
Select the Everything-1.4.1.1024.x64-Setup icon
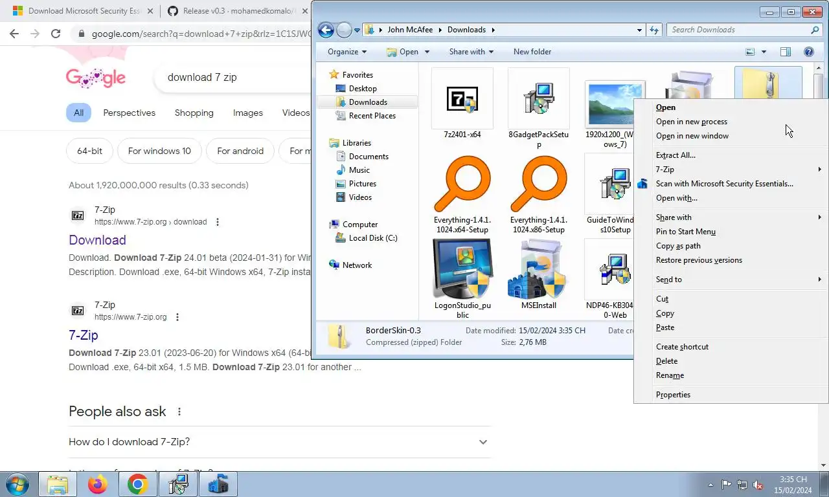coord(462,184)
